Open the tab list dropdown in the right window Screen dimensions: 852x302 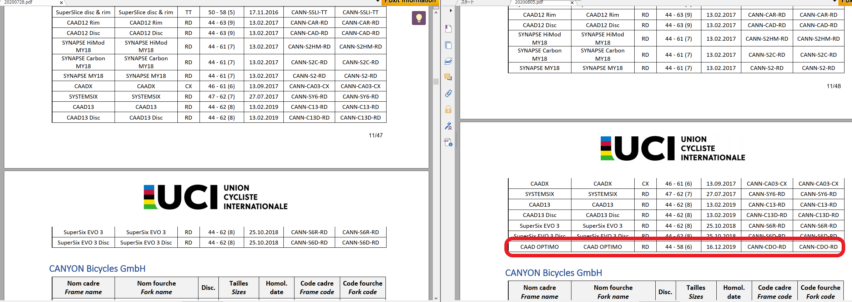[x=835, y=1]
